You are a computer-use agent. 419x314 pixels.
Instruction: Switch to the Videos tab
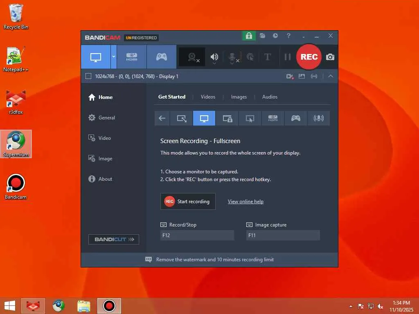click(x=208, y=97)
